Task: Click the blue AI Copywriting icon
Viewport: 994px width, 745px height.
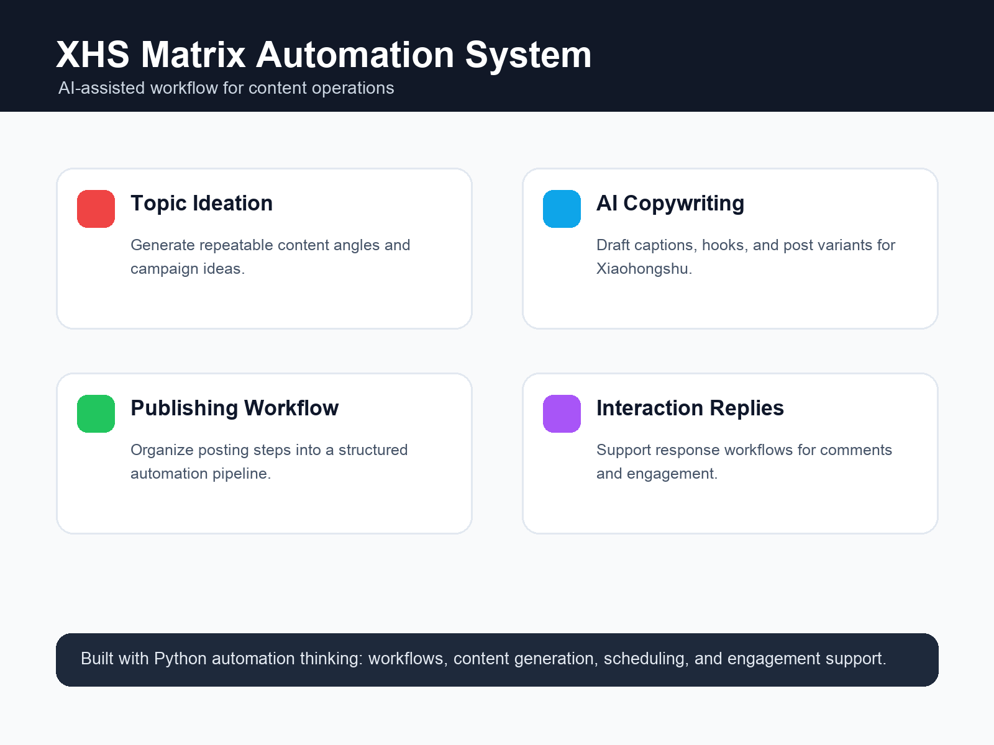Action: coord(562,209)
